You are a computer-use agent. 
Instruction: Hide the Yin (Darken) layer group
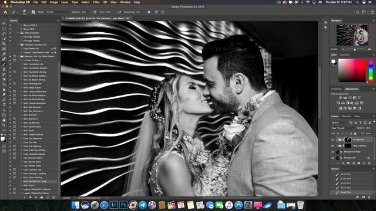[333, 139]
